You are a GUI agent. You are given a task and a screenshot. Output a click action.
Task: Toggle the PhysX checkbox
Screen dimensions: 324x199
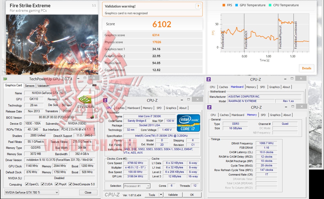[56, 184]
